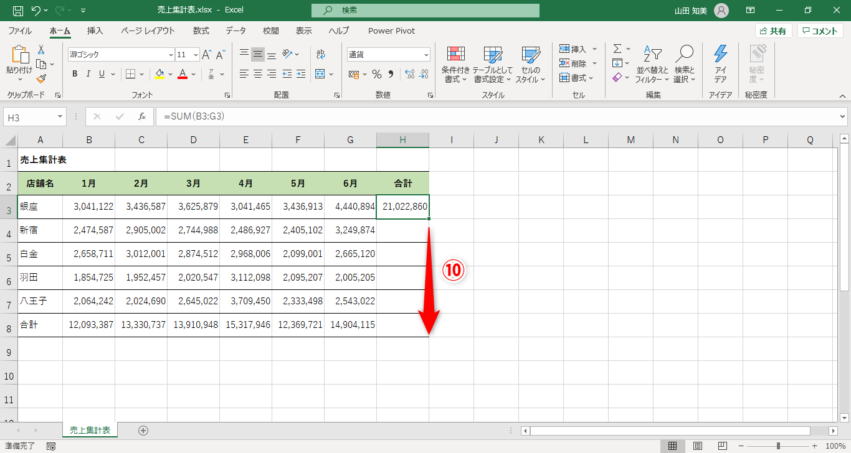Toggle wrap text in the cell
The image size is (851, 453).
[321, 54]
